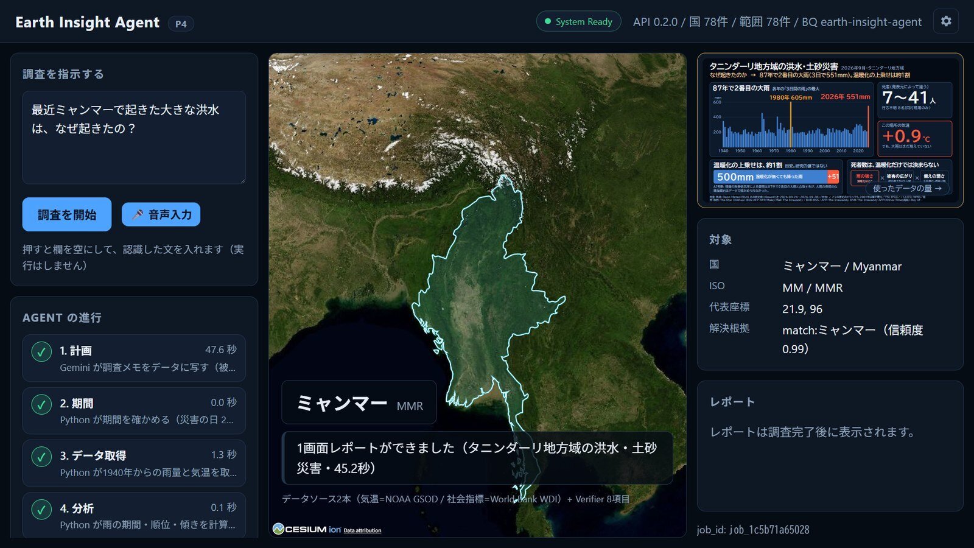
Task: Click the match:ミャンマー confidence value
Action: pyautogui.click(x=853, y=339)
